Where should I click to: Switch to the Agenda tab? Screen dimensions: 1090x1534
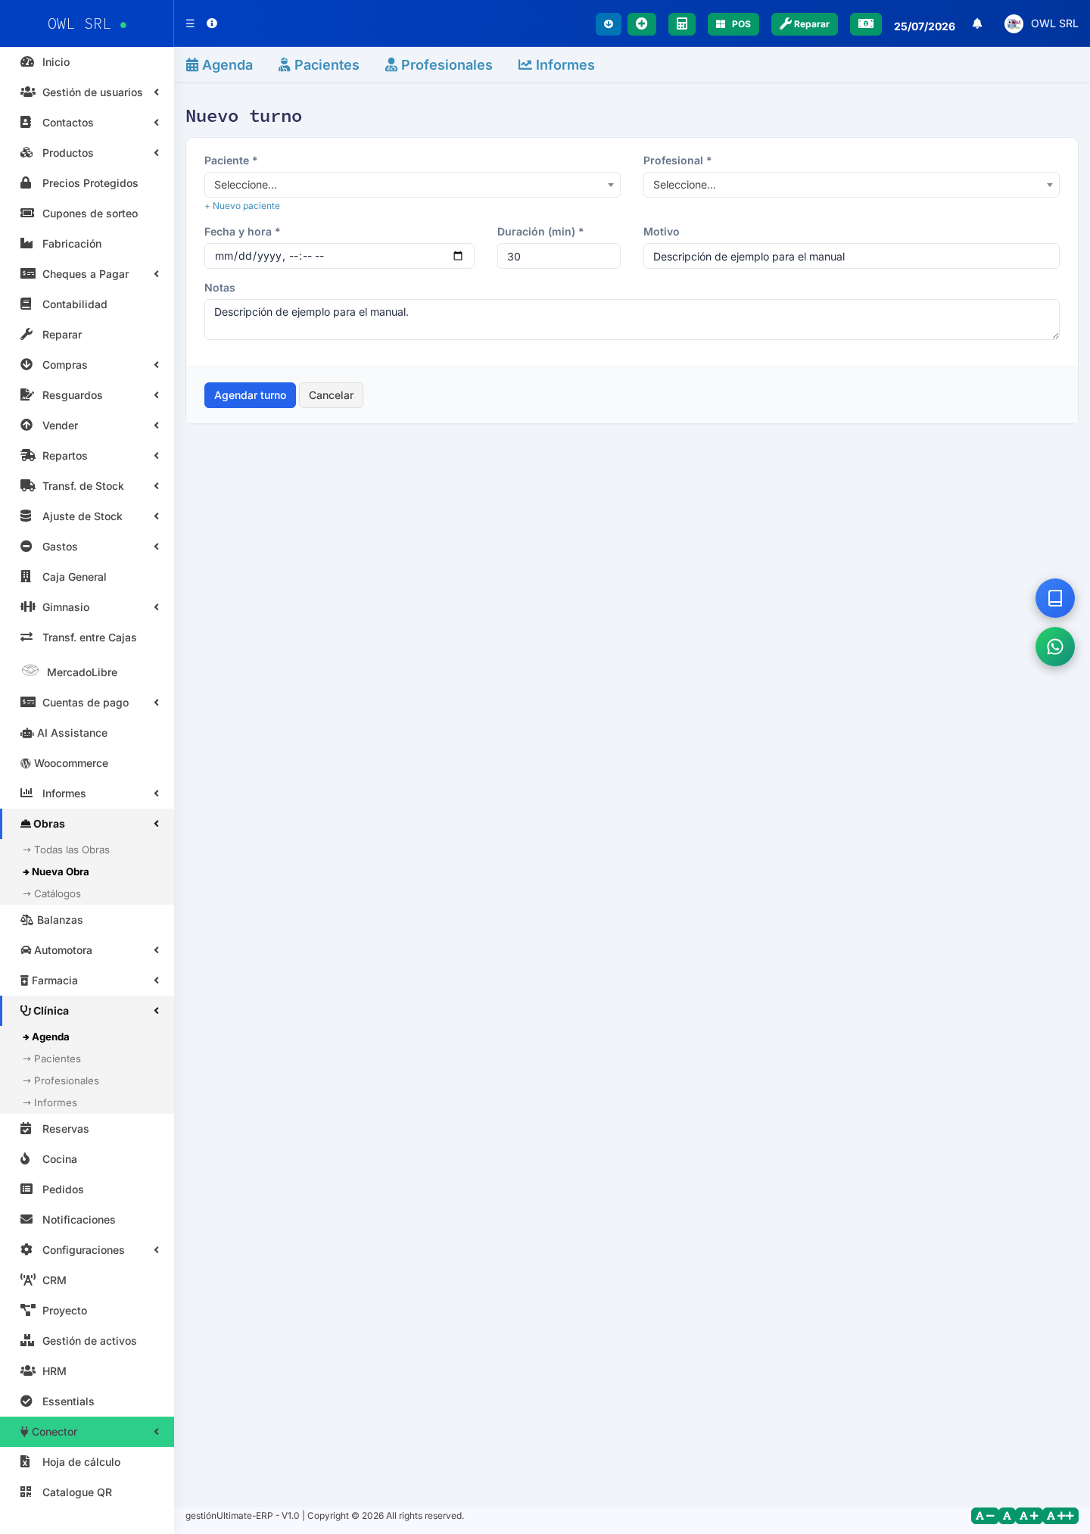pyautogui.click(x=220, y=65)
